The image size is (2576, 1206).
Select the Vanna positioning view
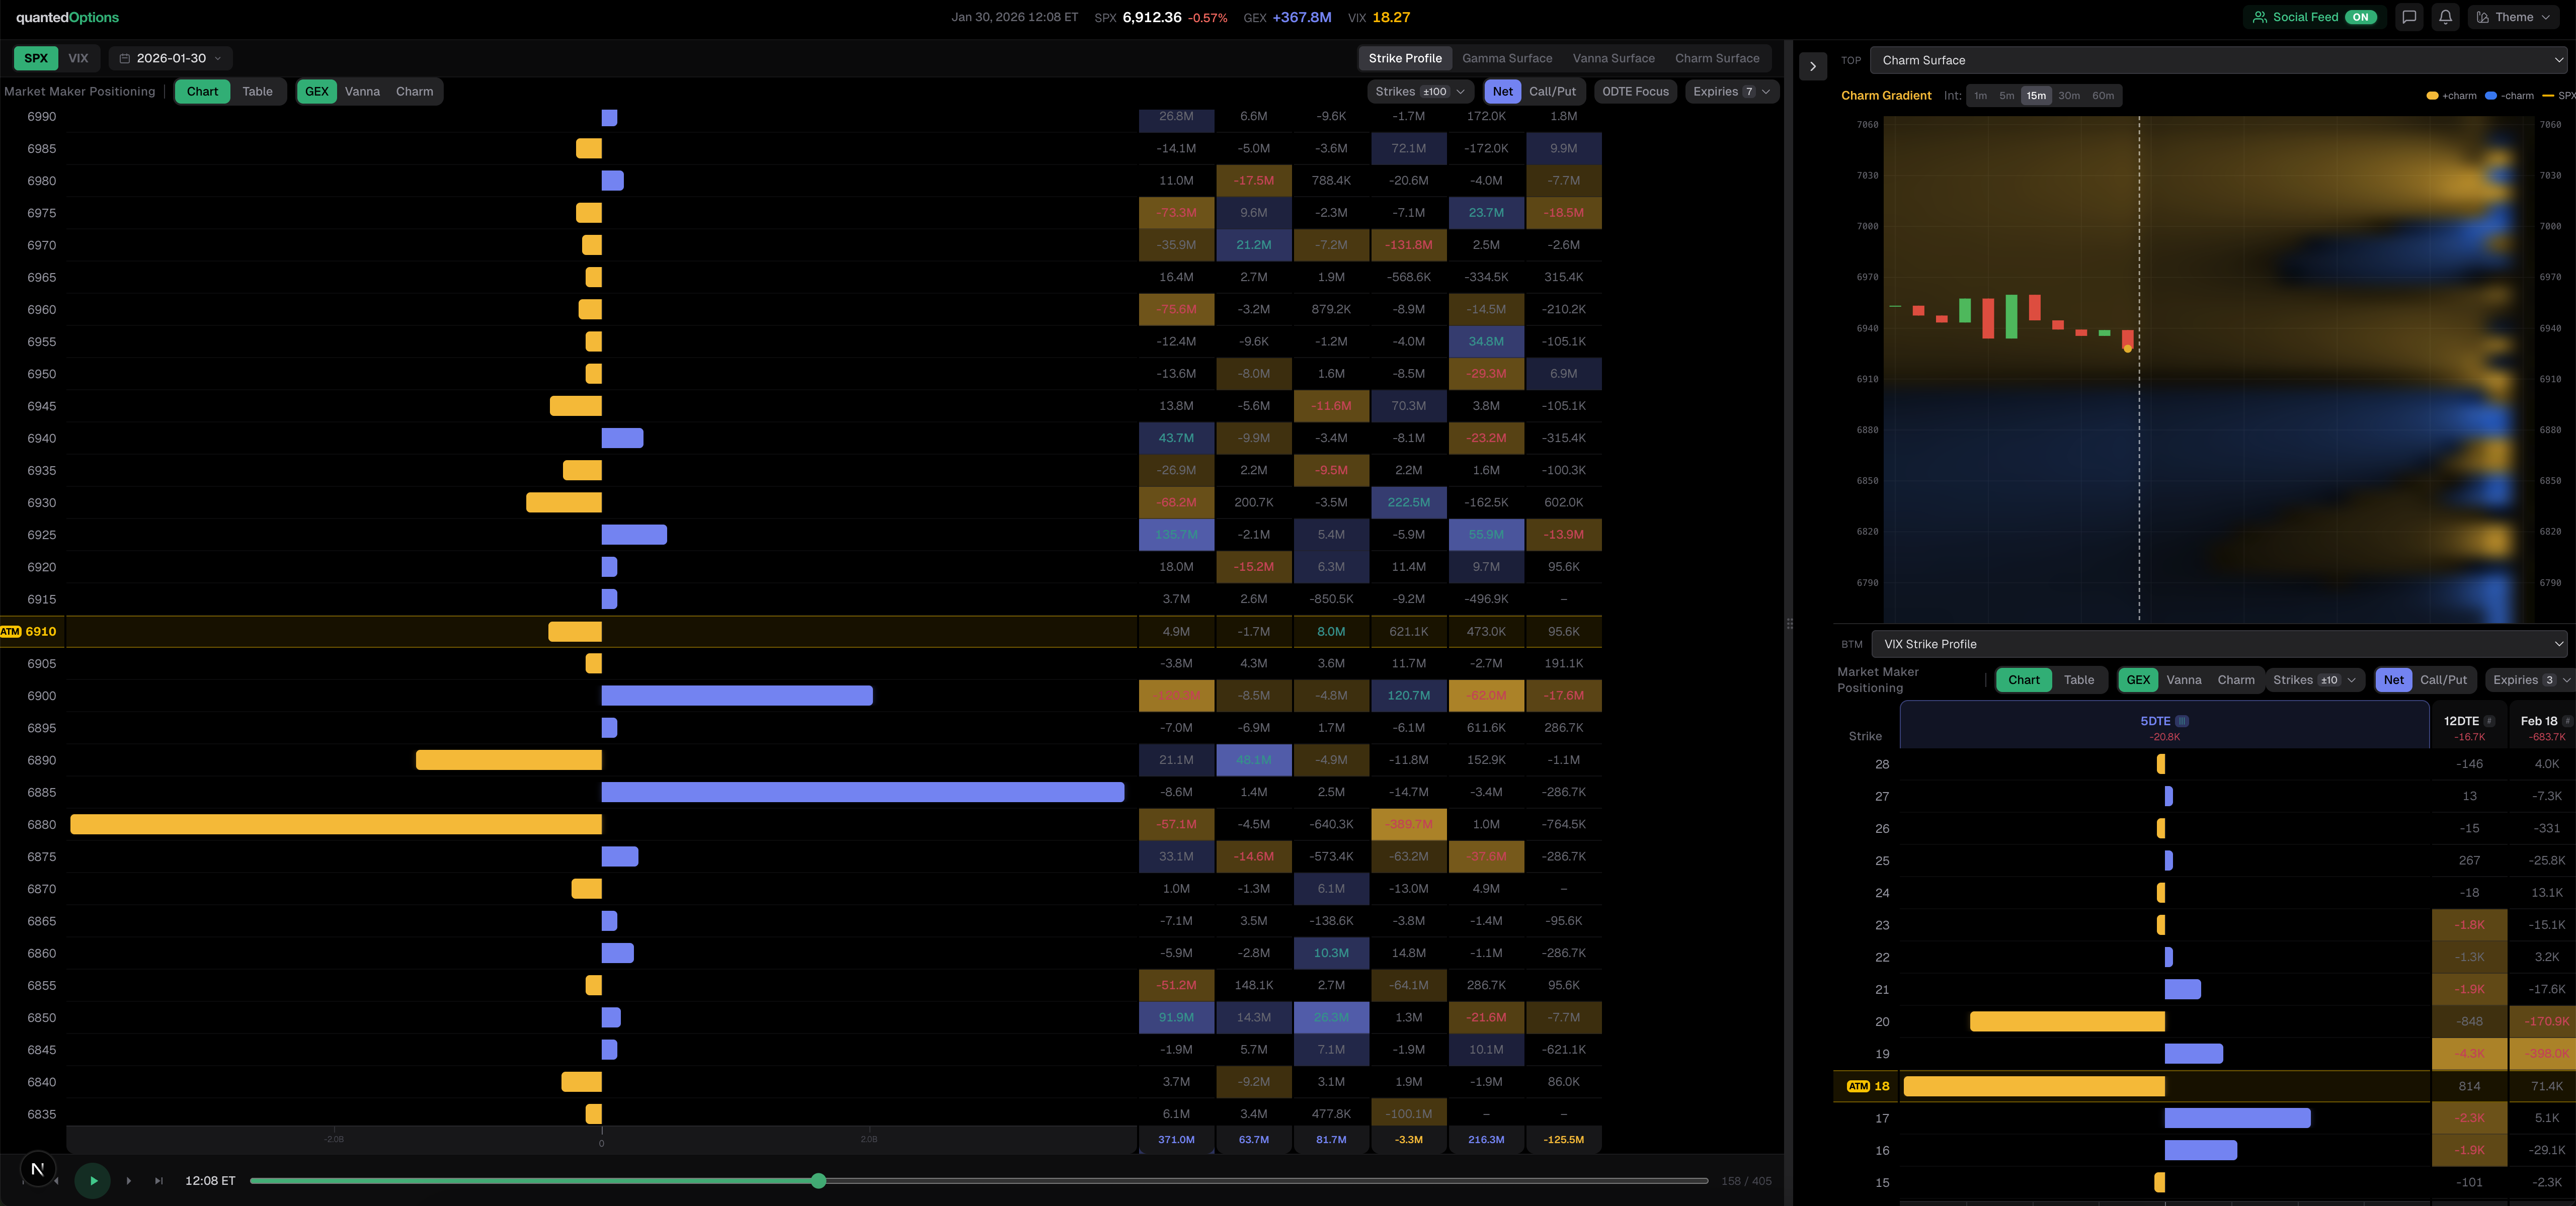click(362, 91)
